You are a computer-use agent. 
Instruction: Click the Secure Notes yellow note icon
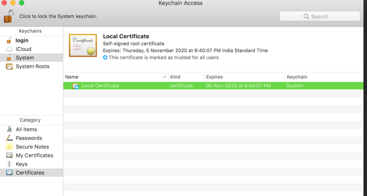[x=9, y=146]
